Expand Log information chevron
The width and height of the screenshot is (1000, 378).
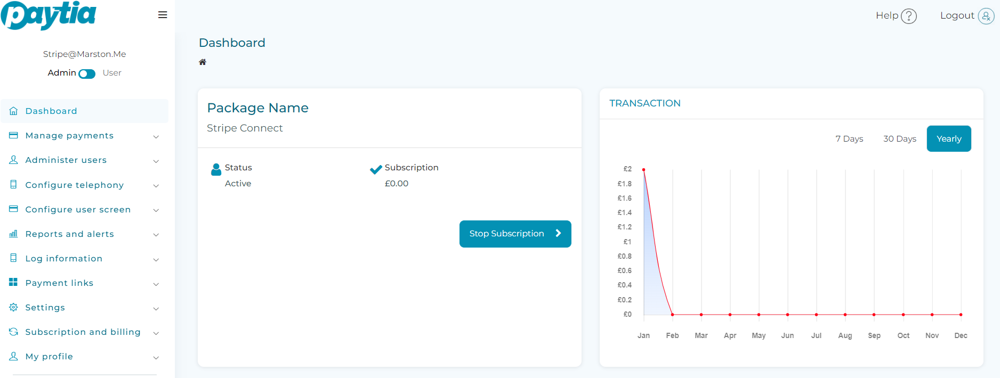point(156,260)
